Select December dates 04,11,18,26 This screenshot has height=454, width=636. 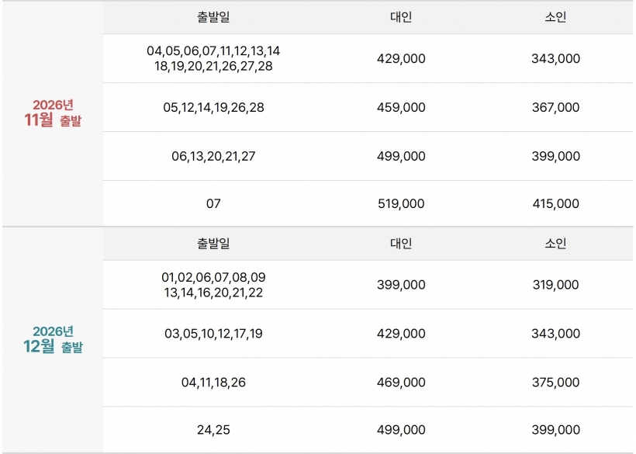pos(213,382)
